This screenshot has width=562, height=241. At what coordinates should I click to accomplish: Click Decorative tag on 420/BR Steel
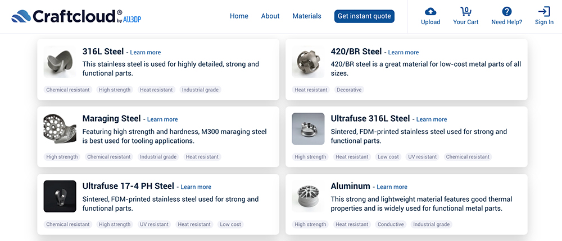point(349,90)
